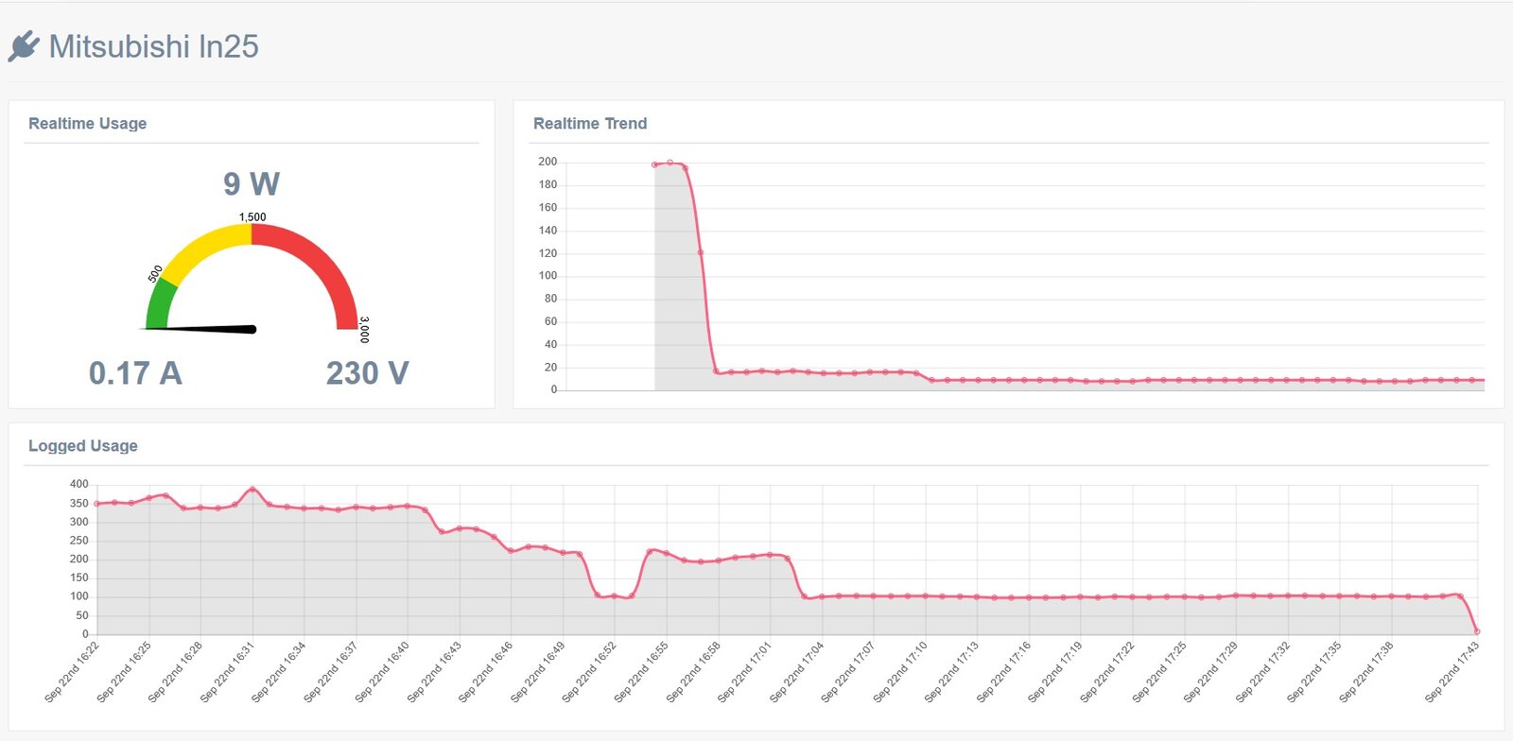
Task: Click the 350 label on Logged Usage axis
Action: pos(79,503)
